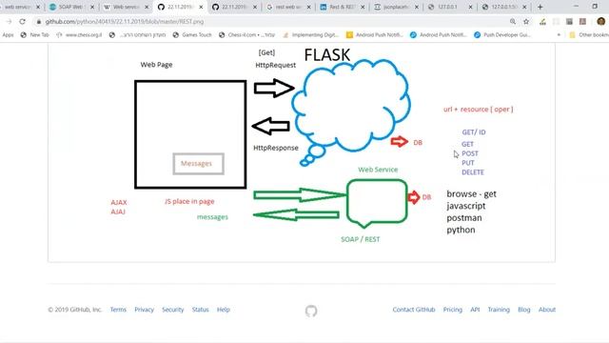
Task: Open the Apps bookmarks shortcut
Action: click(8, 35)
